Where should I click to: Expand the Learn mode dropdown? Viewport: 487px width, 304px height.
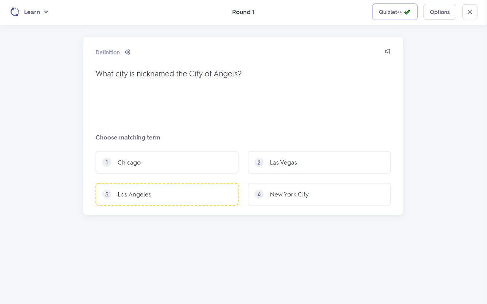point(46,12)
